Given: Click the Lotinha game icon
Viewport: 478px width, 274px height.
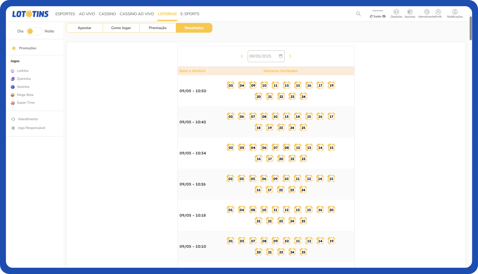Looking at the screenshot, I should pyautogui.click(x=13, y=71).
